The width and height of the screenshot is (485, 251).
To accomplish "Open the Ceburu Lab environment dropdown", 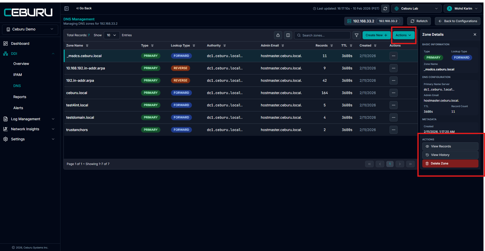I will coord(416,9).
